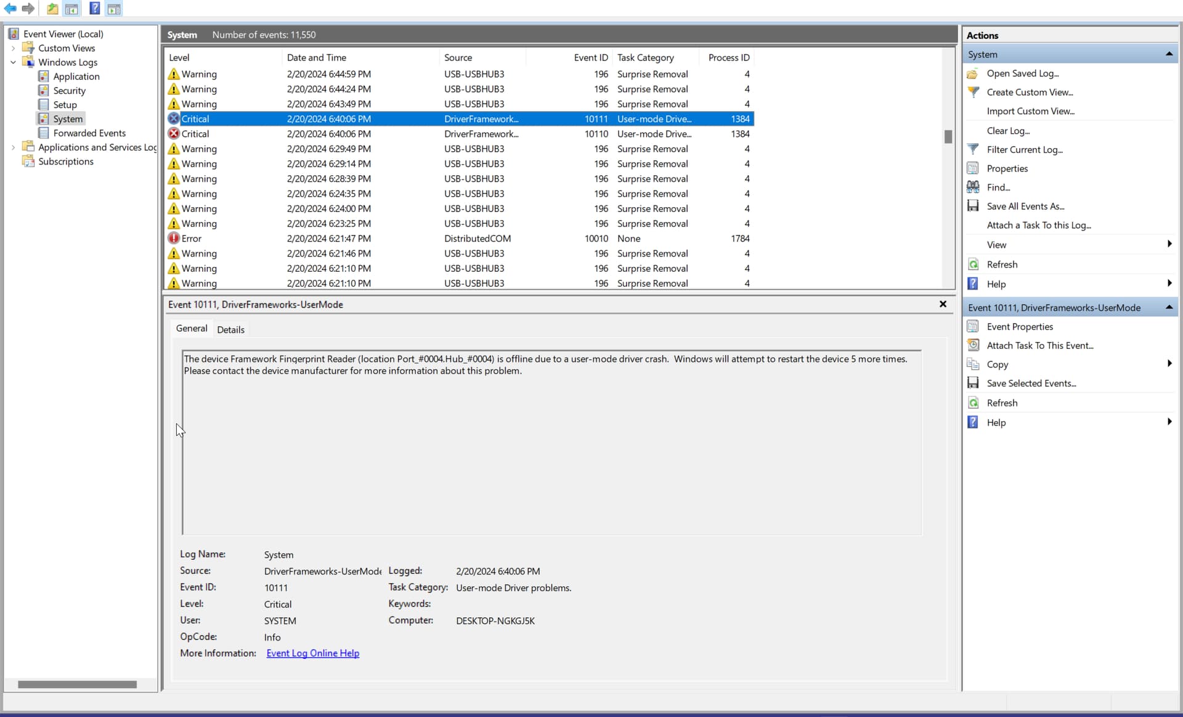Click the Copy icon in event actions

click(x=973, y=364)
